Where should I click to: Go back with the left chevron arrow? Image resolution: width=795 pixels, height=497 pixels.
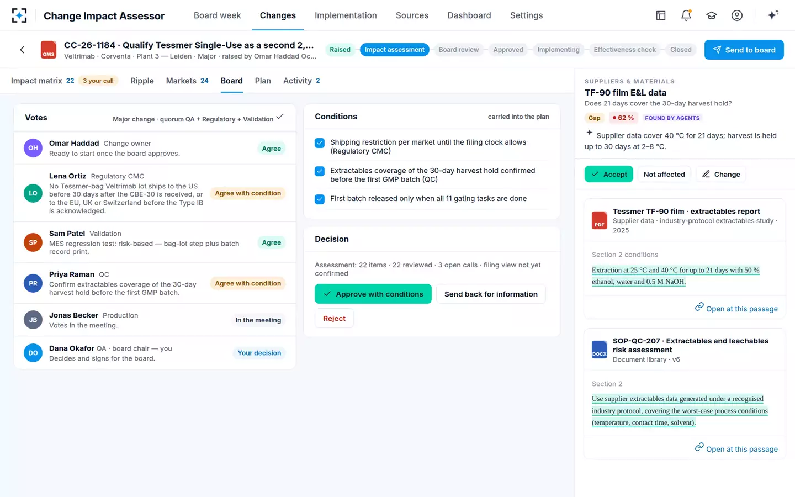click(22, 50)
